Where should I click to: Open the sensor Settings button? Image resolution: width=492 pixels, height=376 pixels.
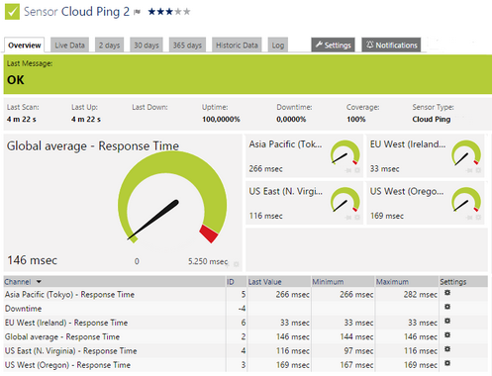[333, 45]
